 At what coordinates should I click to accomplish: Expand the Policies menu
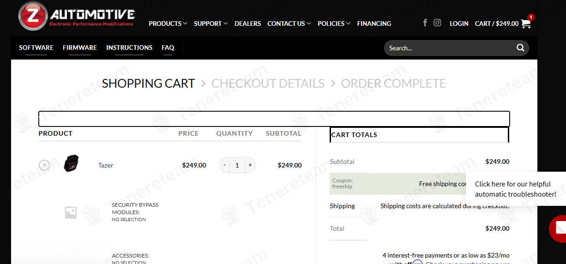334,24
